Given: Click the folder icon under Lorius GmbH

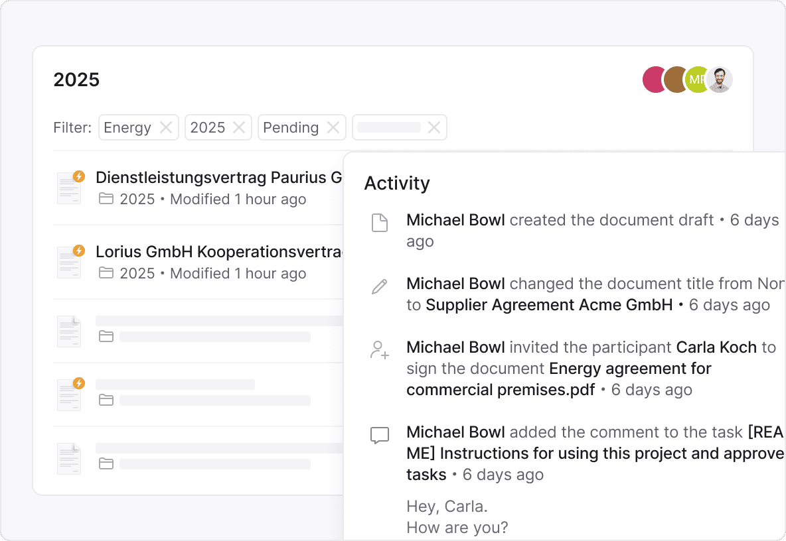Looking at the screenshot, I should [x=106, y=273].
